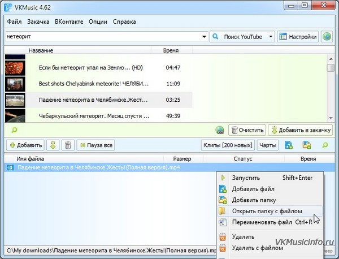The image size is (339, 259).
Task: Click the results list scrollbar thumb
Action: (331, 68)
